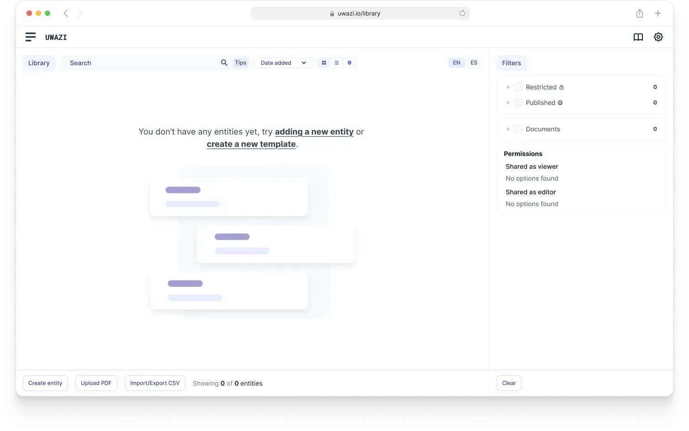Check the Restricted filter checkbox

[x=519, y=87]
